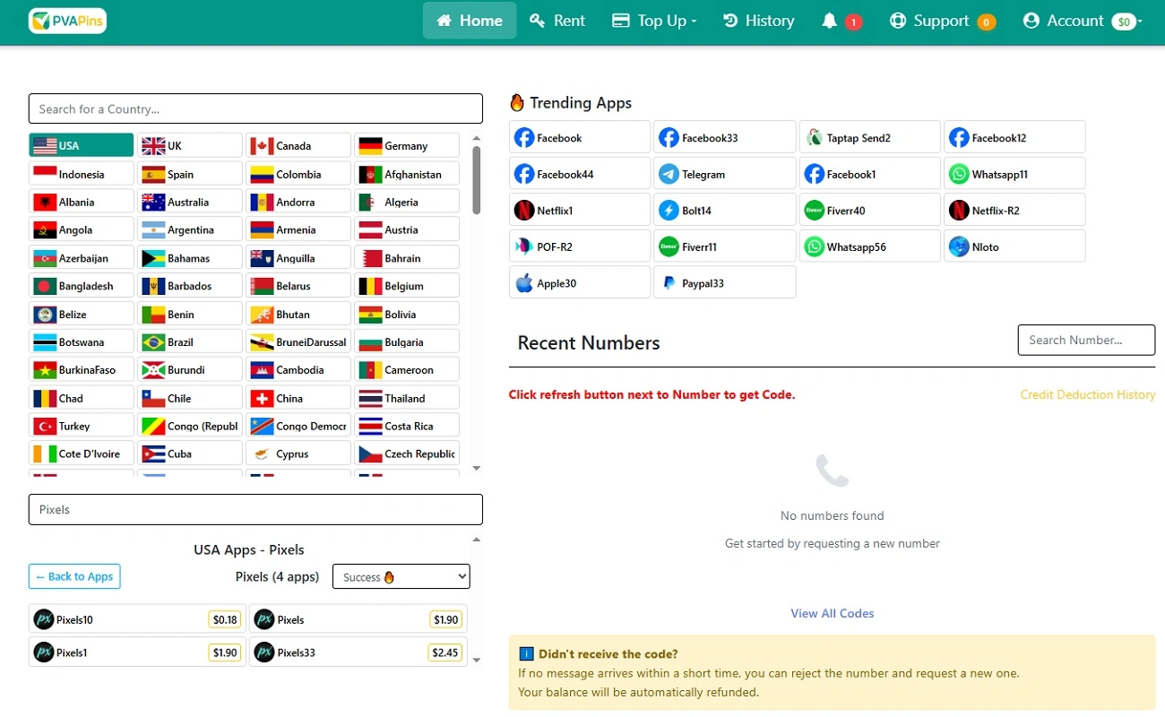
Task: Choose the Fiverr11 app tile
Action: [724, 246]
